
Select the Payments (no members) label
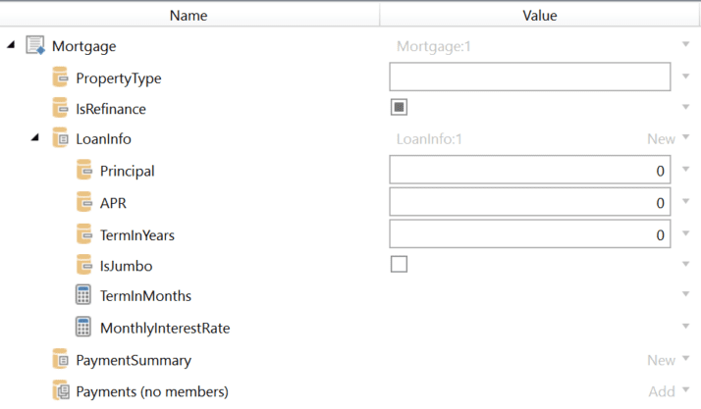[152, 391]
